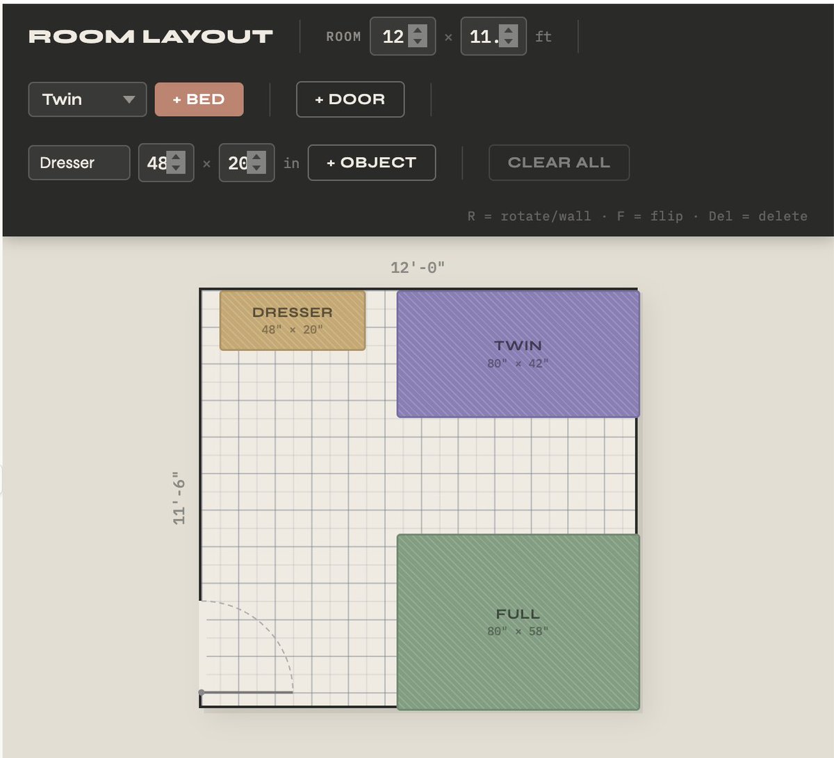This screenshot has height=758, width=834.
Task: Click the + OBJECT button
Action: [x=372, y=163]
